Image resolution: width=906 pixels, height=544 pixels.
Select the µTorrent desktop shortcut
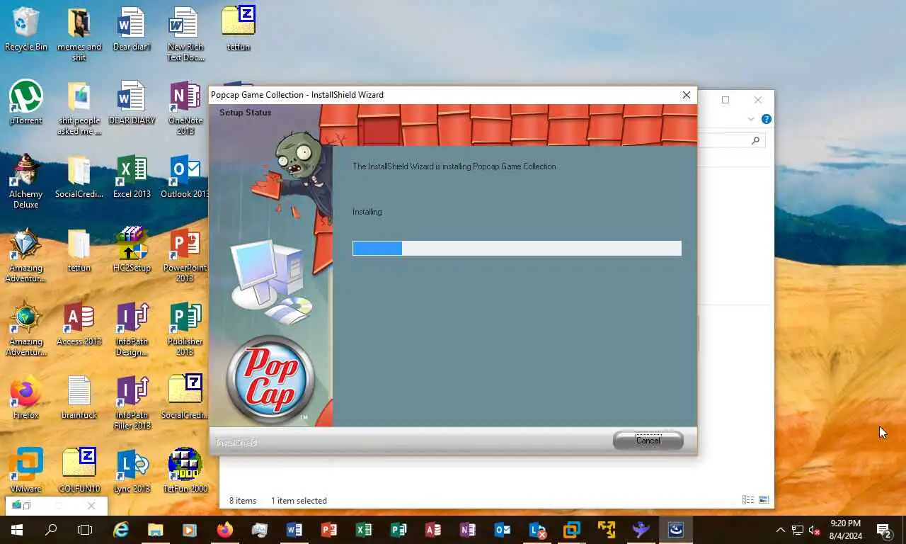[x=26, y=103]
